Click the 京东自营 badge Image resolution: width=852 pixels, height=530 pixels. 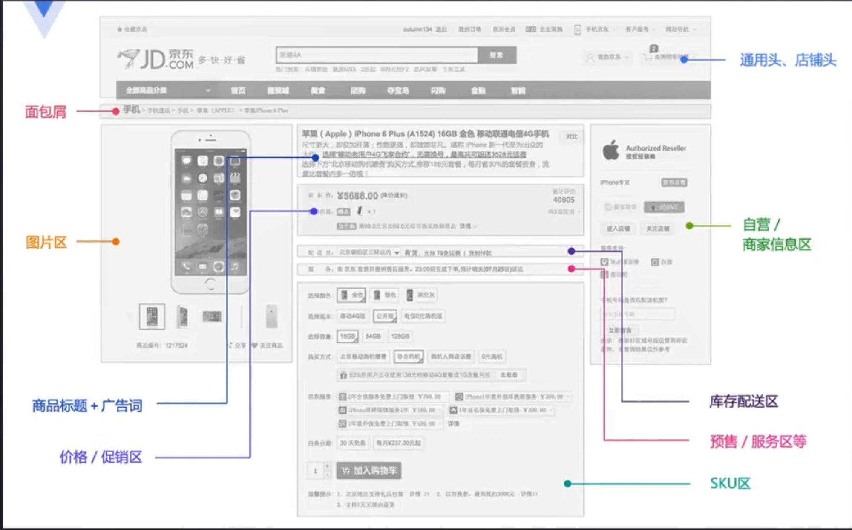click(674, 182)
